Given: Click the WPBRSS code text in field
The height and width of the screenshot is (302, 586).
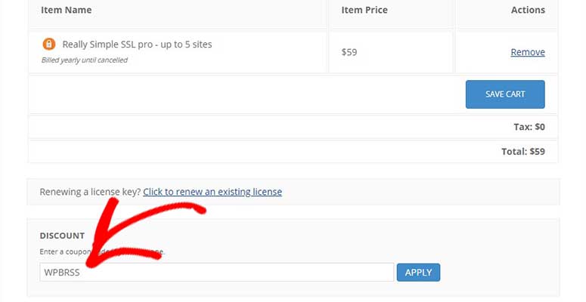Looking at the screenshot, I should (62, 273).
